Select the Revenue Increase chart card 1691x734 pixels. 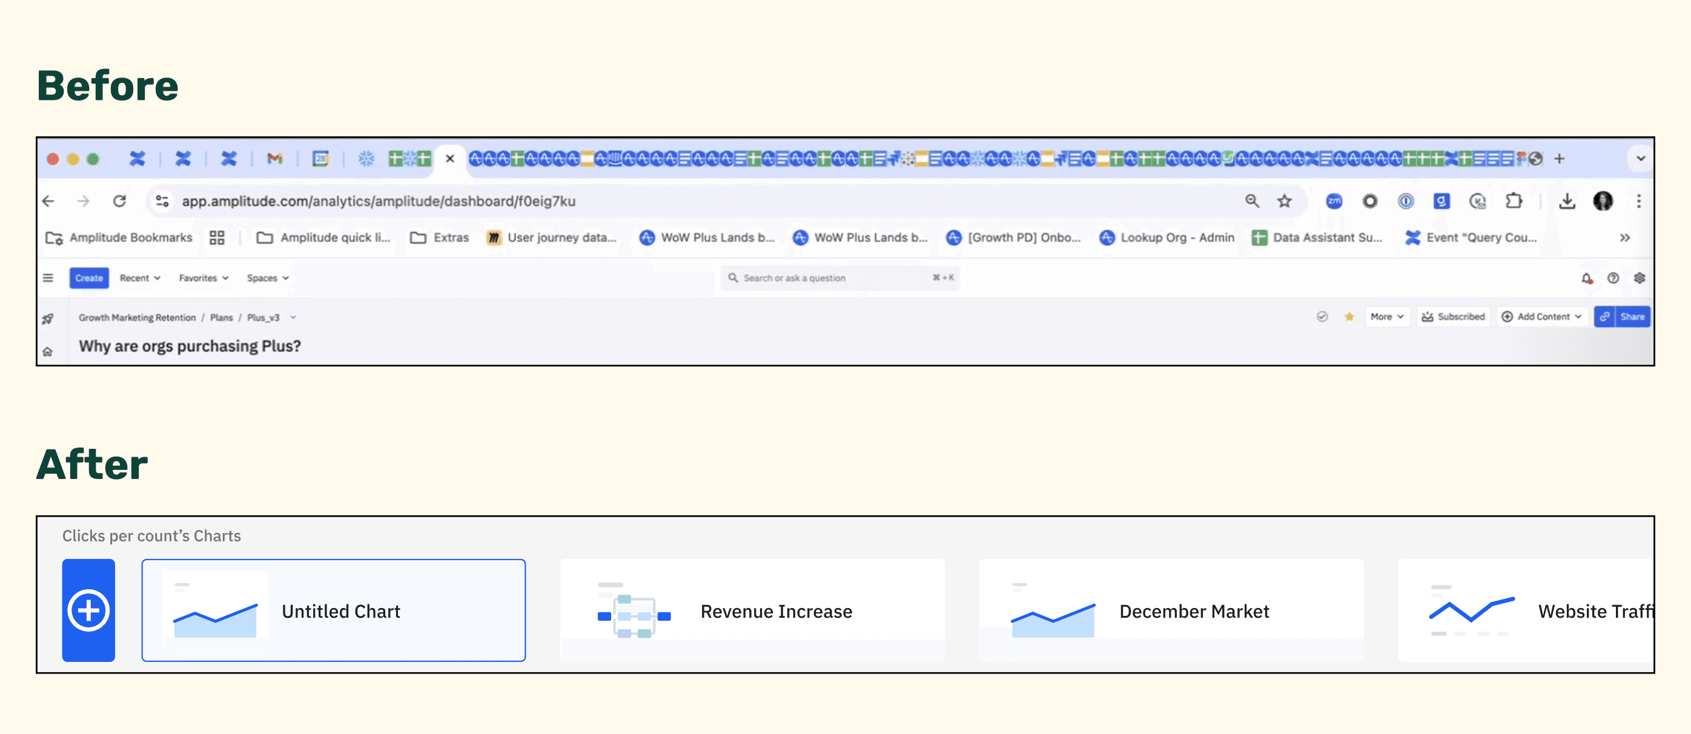(752, 610)
